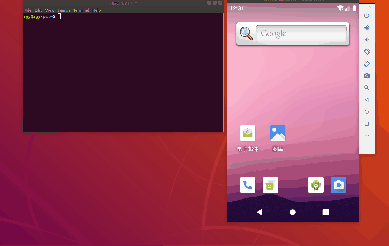Take a screenshot with the emulator camera icon
Viewport: 389px width, 246px height.
point(367,75)
